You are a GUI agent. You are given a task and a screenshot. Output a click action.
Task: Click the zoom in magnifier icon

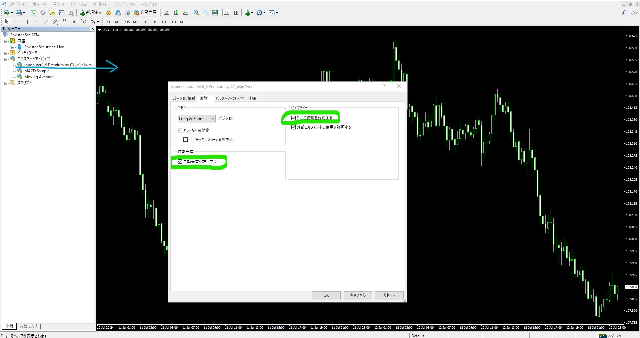tap(196, 13)
